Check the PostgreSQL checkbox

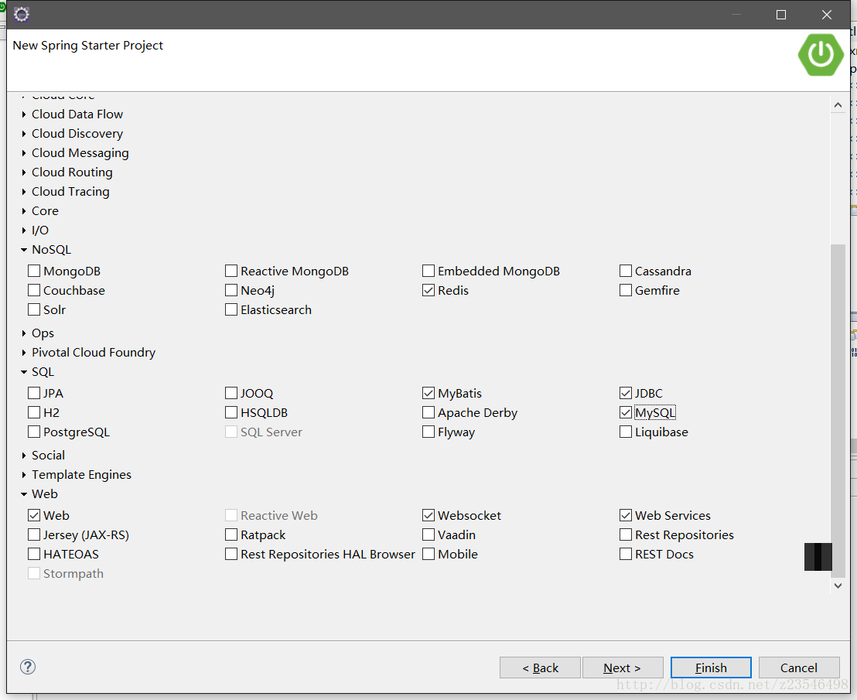tap(35, 432)
